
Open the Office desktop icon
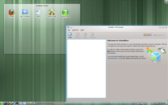(x=38, y=13)
